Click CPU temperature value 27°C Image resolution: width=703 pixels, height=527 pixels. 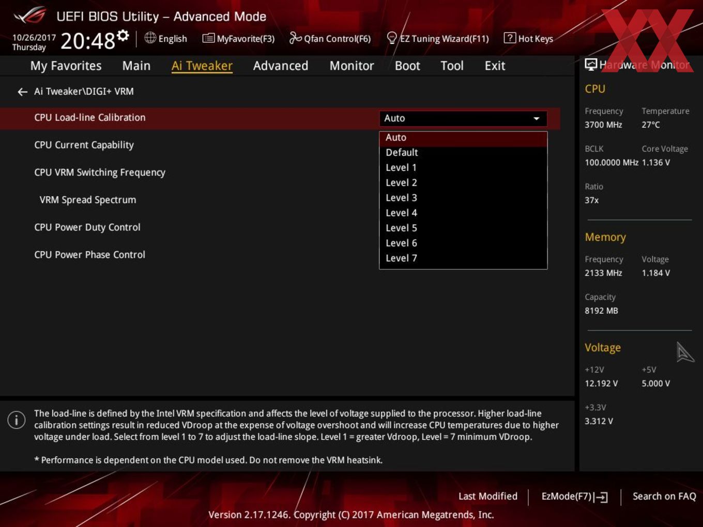click(651, 125)
